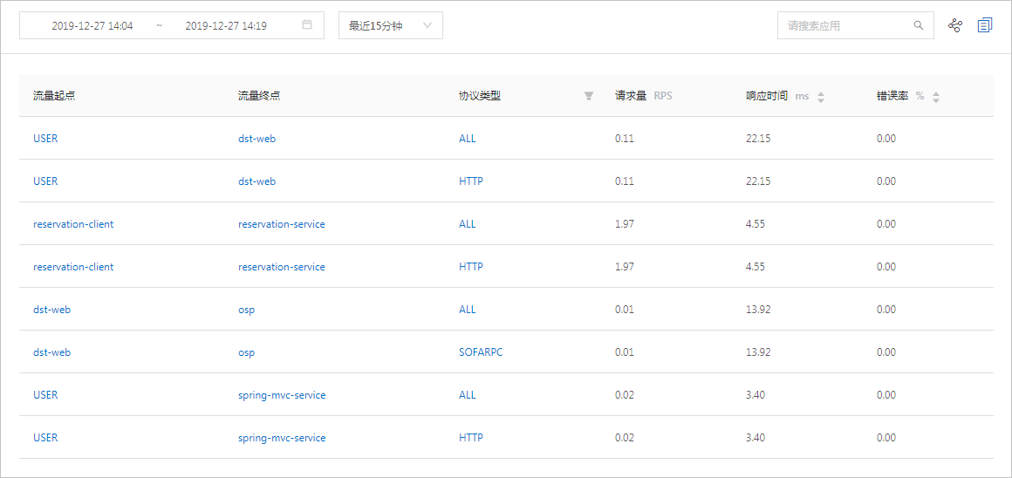
Task: Select request value 0.11 in USER dst-web HTTP row
Action: pyautogui.click(x=624, y=181)
